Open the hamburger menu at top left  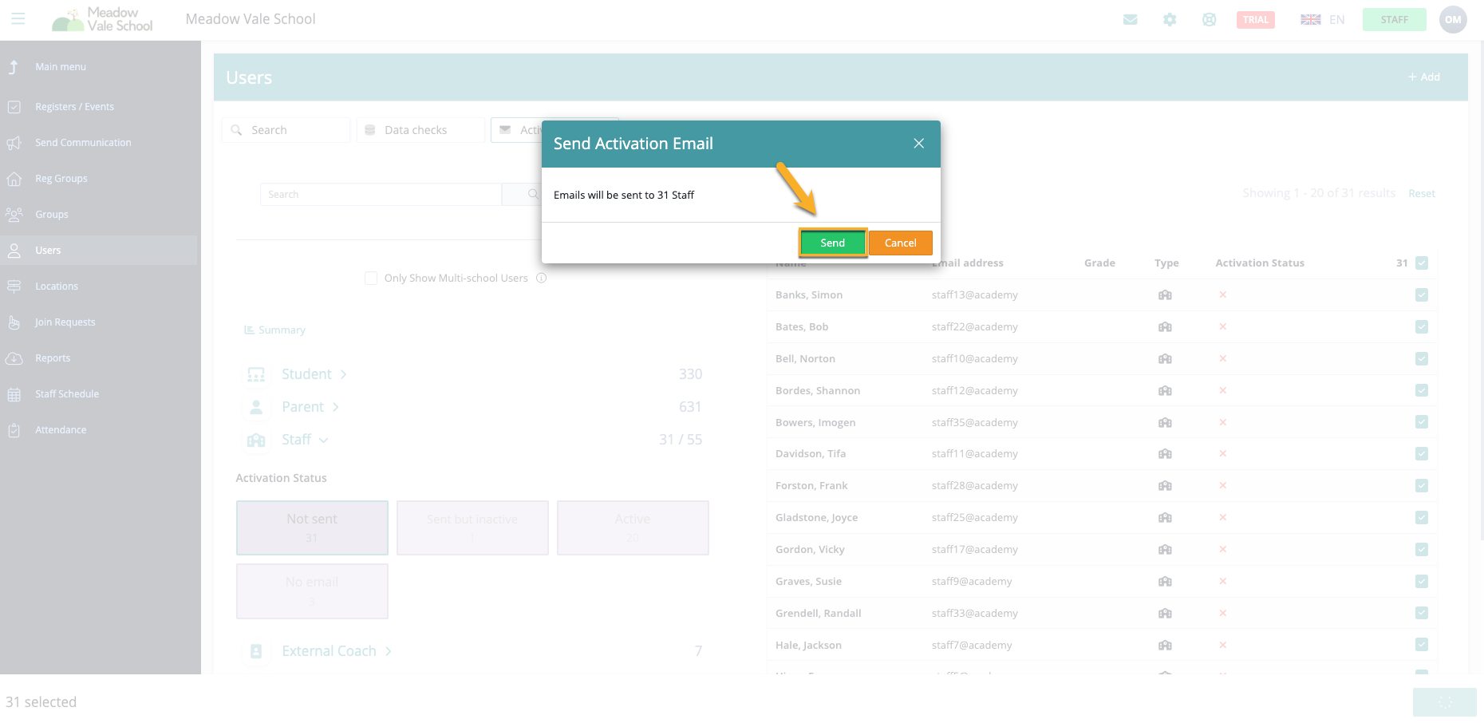point(18,19)
